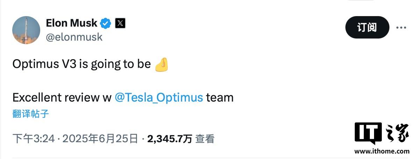The height and width of the screenshot is (159, 416).
Task: Click the 下午3:24 post timestamp
Action: click(x=34, y=139)
